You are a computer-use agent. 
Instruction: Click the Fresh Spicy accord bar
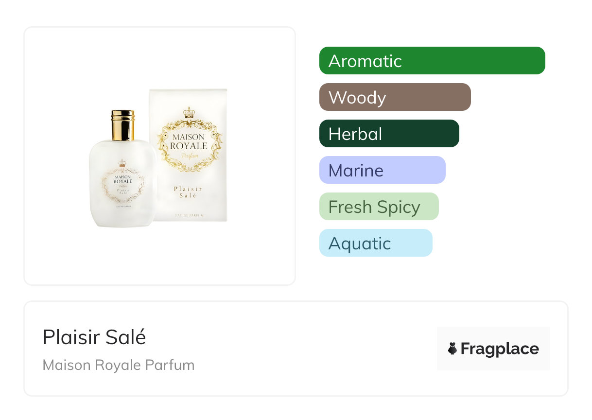[x=379, y=207]
